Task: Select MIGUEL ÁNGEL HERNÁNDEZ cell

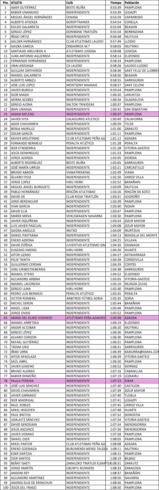Action: click(31, 17)
